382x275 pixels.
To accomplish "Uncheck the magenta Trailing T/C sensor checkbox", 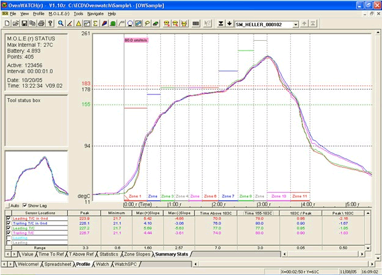I will point(9,233).
